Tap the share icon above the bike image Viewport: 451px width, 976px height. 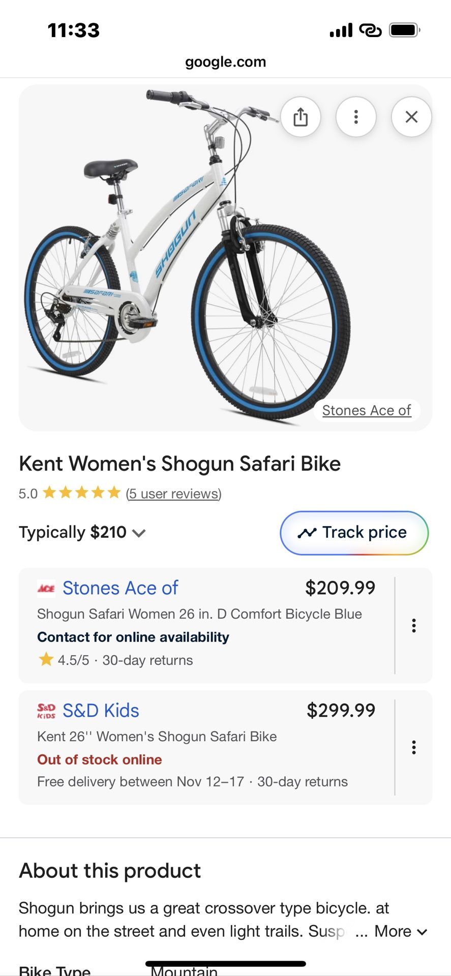tap(301, 116)
